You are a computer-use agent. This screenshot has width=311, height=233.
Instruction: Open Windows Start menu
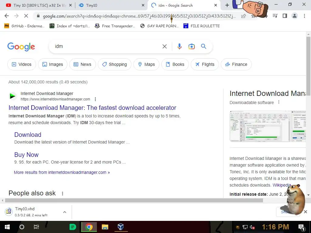7,227
